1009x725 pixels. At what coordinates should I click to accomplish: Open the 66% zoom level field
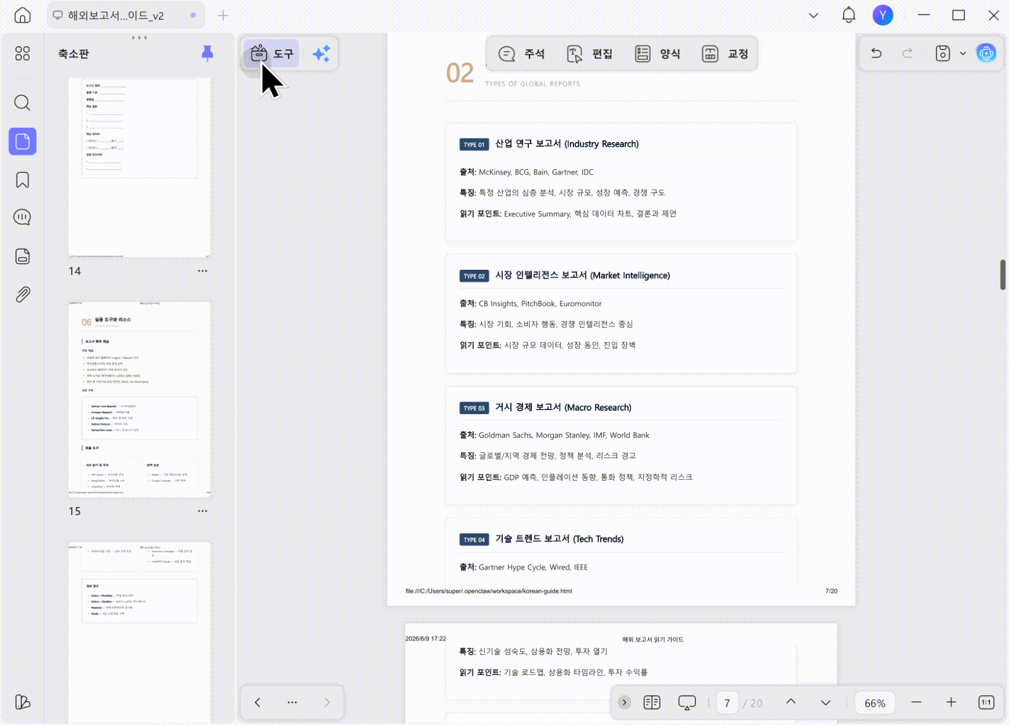pyautogui.click(x=875, y=703)
